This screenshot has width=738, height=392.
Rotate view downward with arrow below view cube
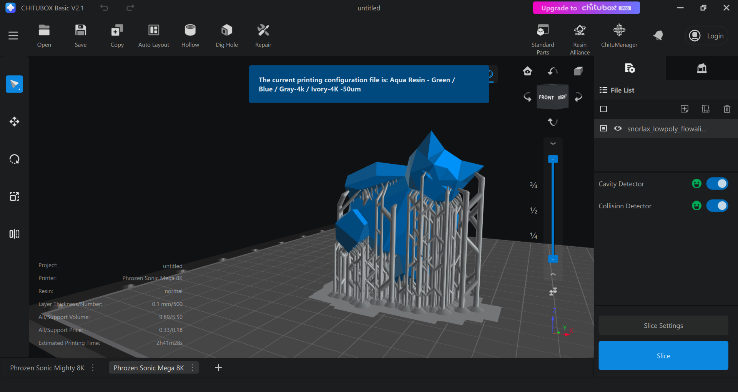point(553,122)
